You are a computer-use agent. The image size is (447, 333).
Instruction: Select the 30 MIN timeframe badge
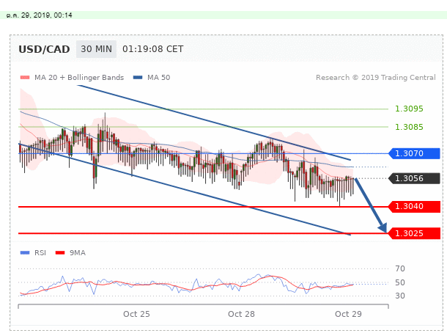(96, 49)
